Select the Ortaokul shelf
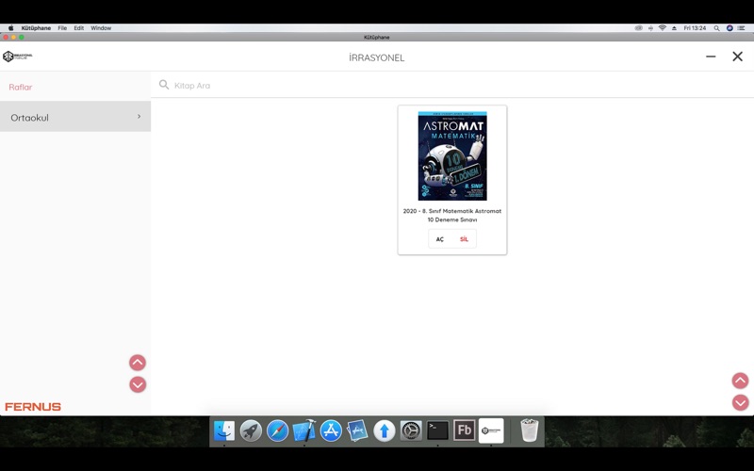The width and height of the screenshot is (754, 471). point(75,117)
